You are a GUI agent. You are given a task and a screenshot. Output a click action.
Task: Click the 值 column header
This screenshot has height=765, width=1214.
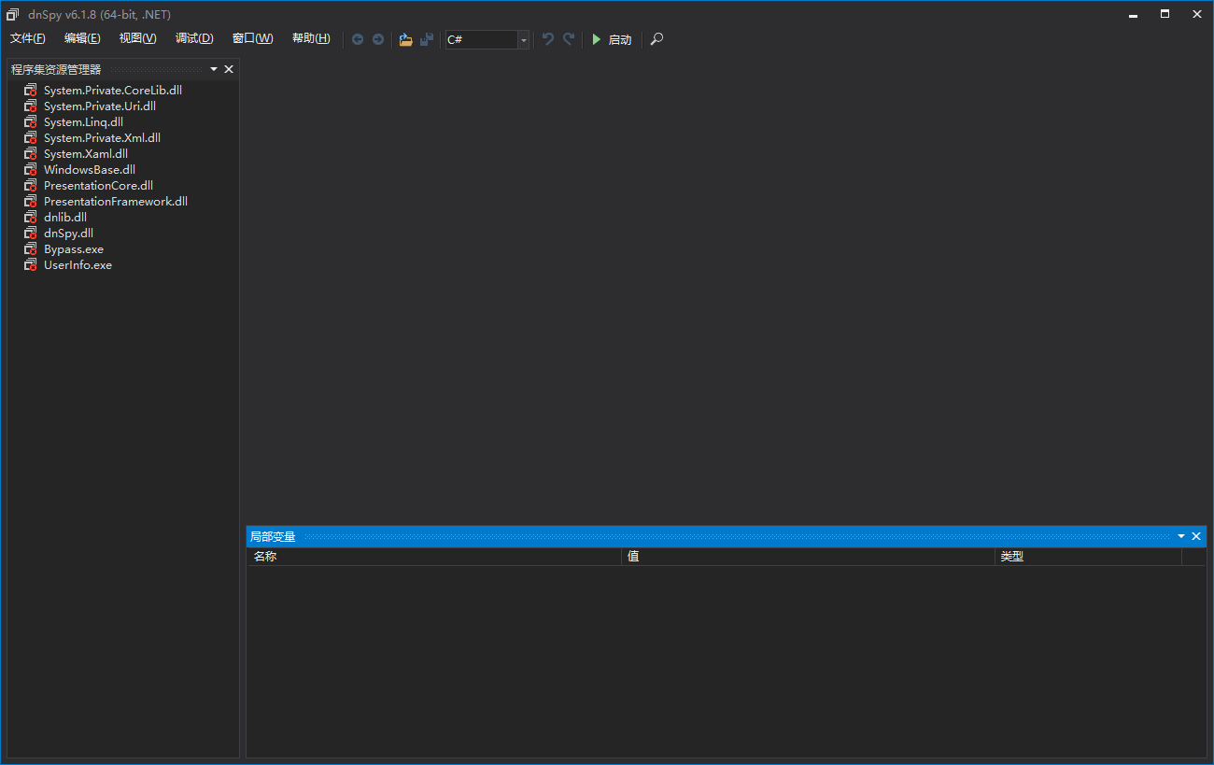809,557
